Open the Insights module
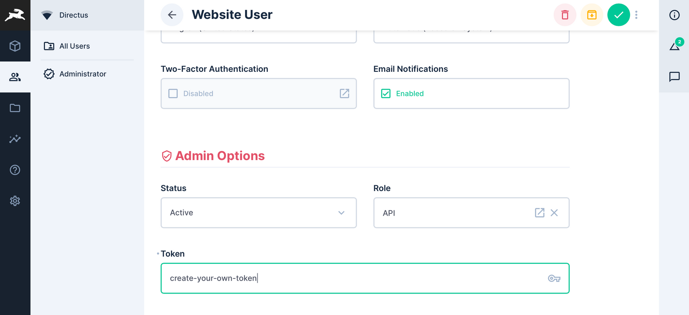 coord(15,139)
